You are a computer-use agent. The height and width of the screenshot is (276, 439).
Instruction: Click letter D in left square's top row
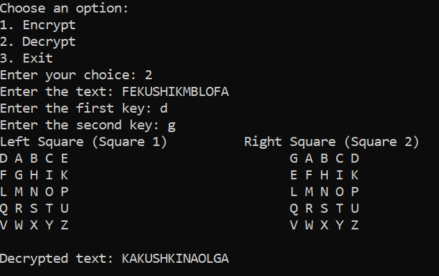click(x=3, y=159)
